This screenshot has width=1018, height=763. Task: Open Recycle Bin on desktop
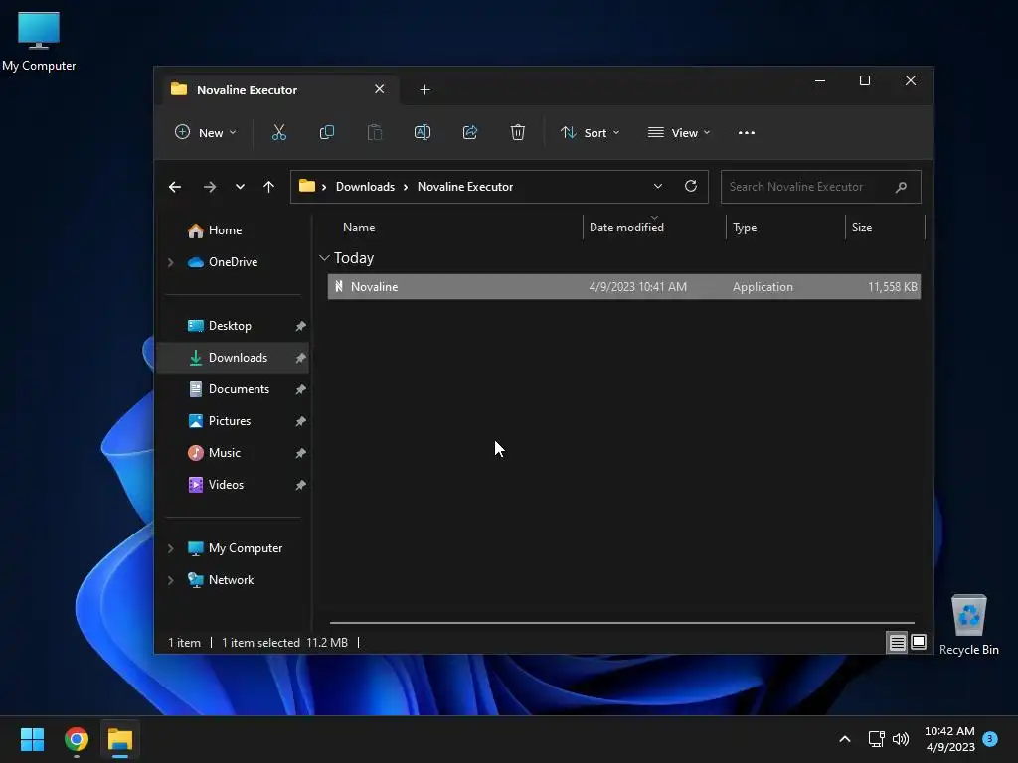pos(968,624)
